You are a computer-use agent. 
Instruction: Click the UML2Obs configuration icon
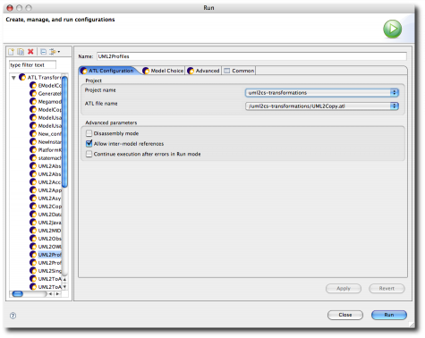click(33, 239)
